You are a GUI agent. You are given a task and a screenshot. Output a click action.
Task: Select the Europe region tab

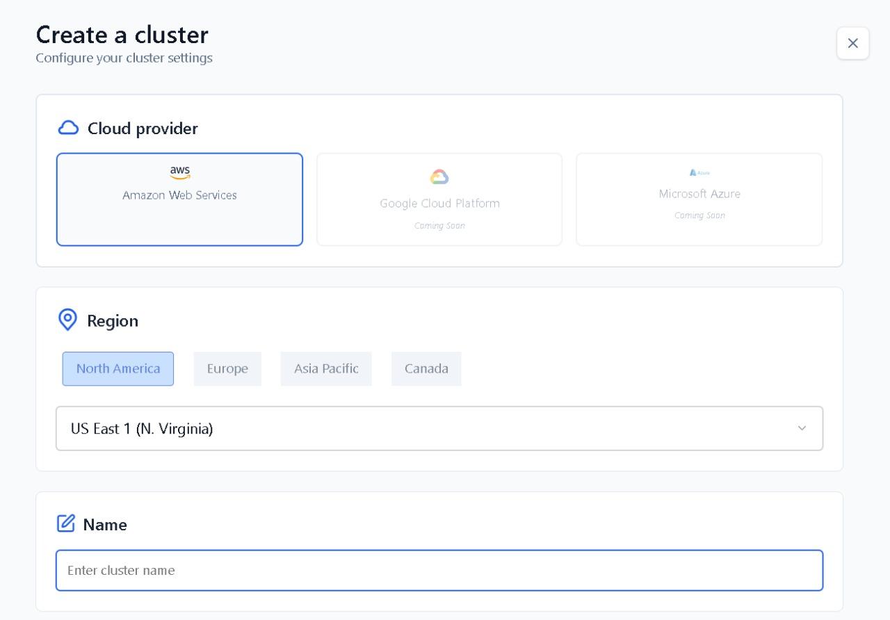coord(227,368)
